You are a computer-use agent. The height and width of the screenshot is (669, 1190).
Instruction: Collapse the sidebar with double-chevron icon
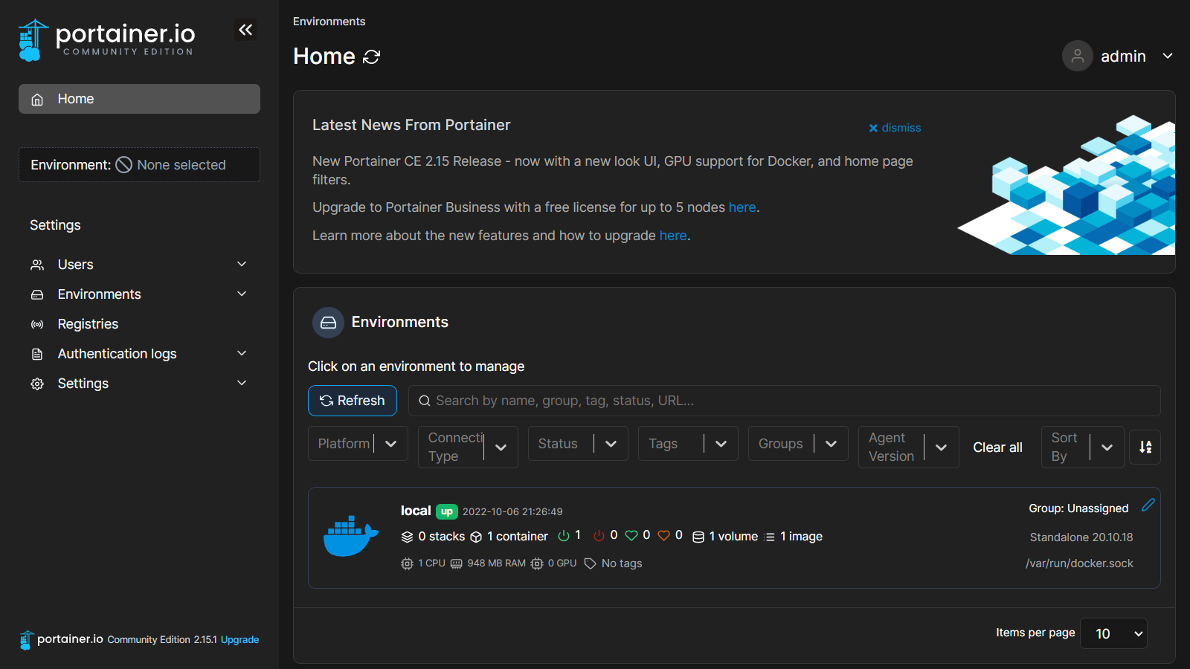(x=245, y=30)
